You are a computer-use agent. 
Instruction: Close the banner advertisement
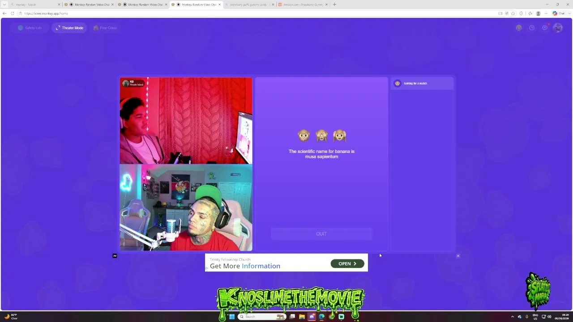(x=458, y=256)
